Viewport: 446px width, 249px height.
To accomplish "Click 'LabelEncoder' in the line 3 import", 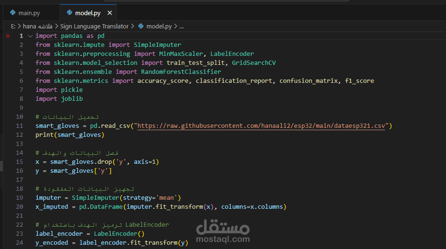I will [232, 54].
